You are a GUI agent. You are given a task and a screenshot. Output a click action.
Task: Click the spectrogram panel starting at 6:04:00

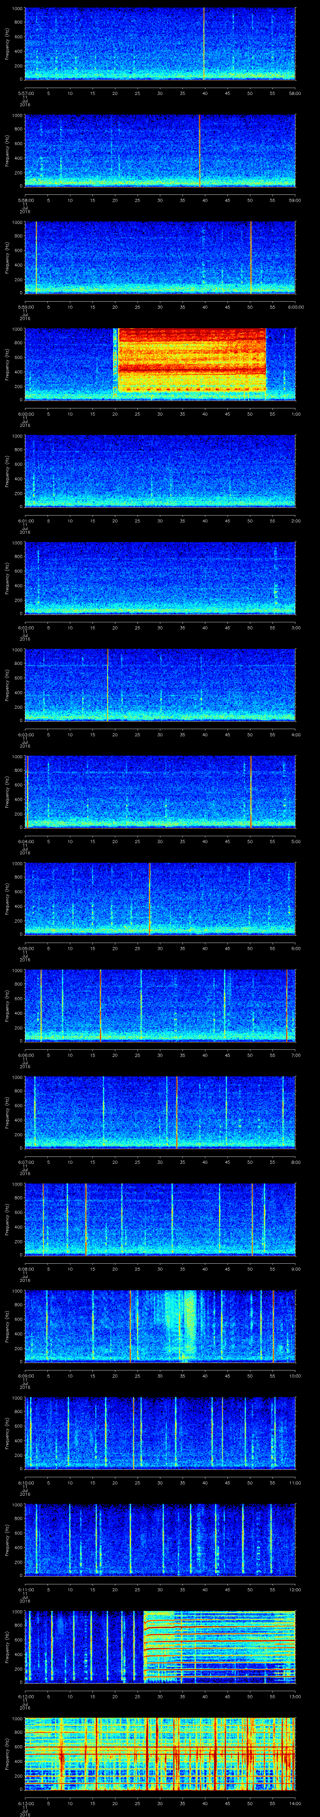click(160, 792)
